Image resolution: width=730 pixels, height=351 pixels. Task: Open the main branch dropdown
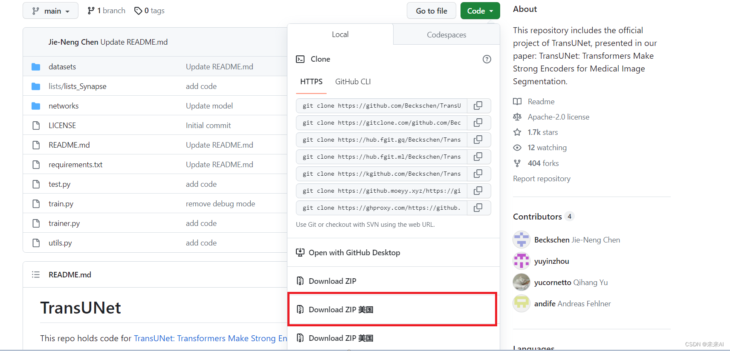point(50,11)
